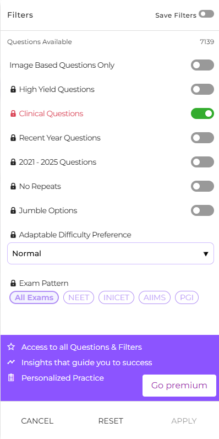This screenshot has width=219, height=439.
Task: Select the NEET exam pattern chip
Action: pyautogui.click(x=79, y=297)
